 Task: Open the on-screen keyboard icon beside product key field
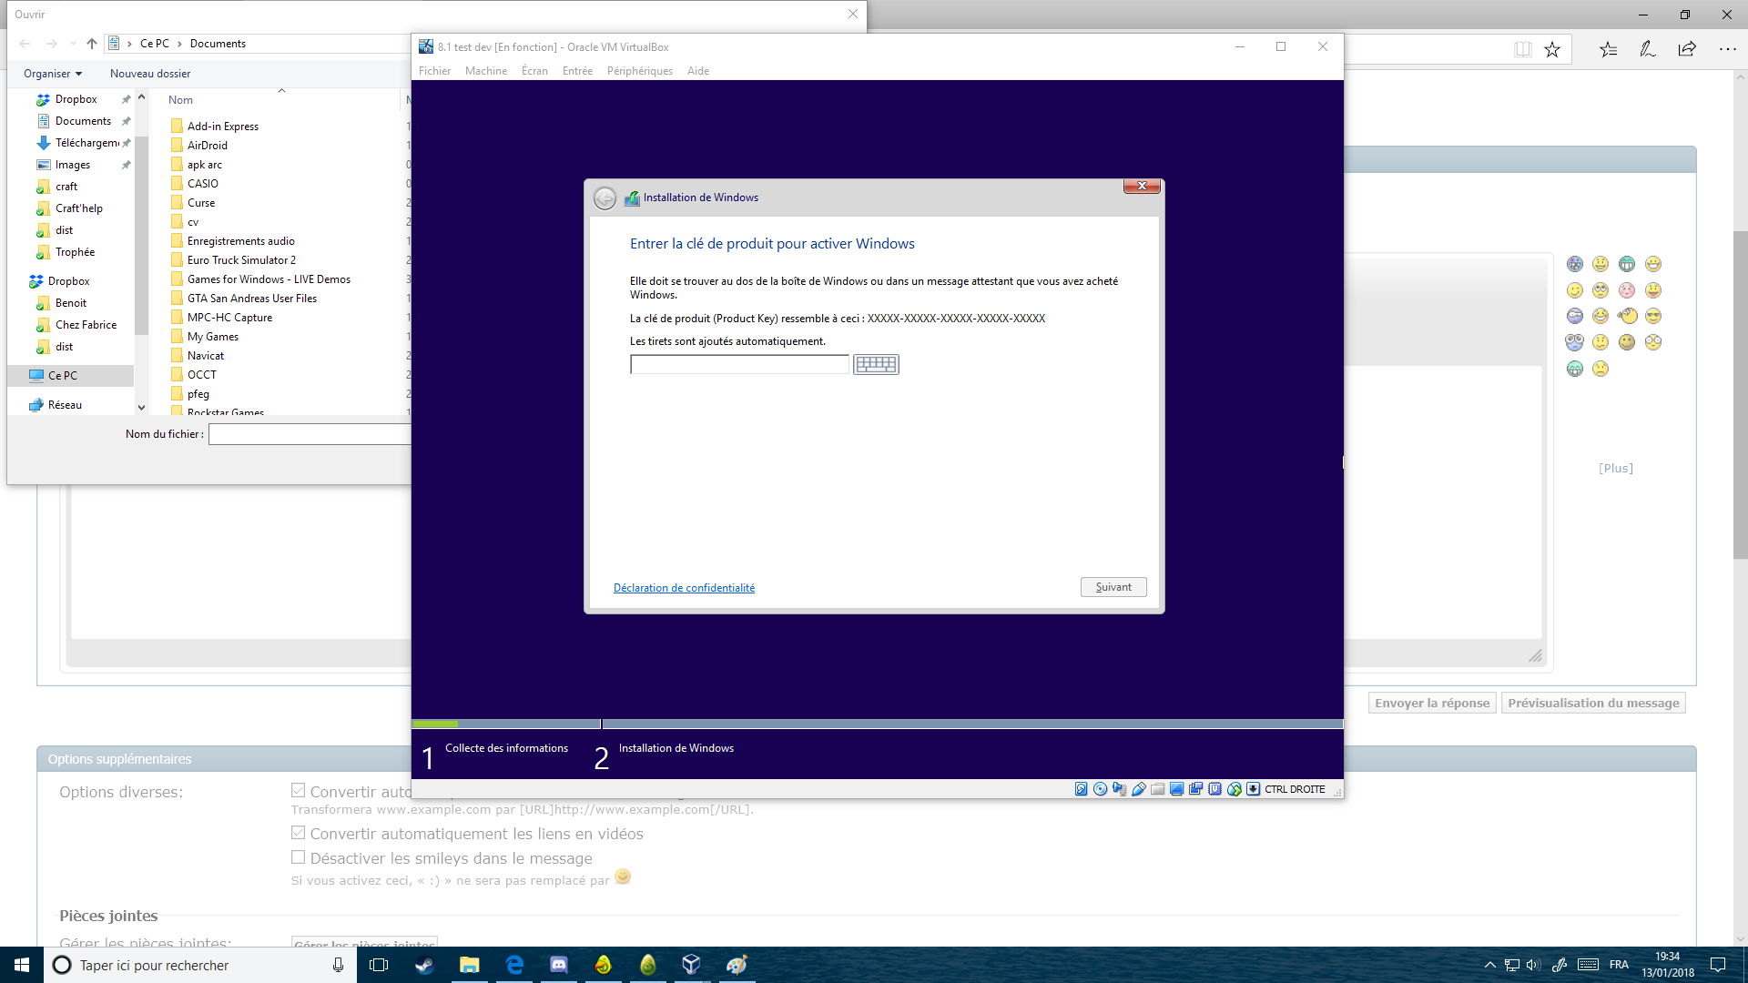point(876,364)
